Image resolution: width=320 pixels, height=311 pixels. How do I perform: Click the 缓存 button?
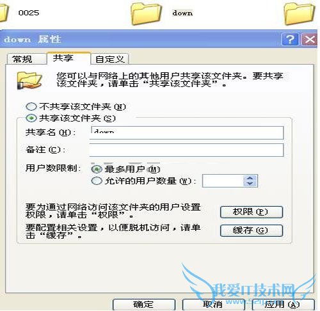[x=252, y=230]
